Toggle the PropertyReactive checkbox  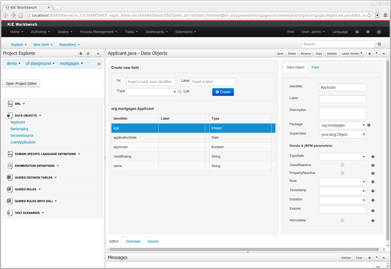point(342,173)
